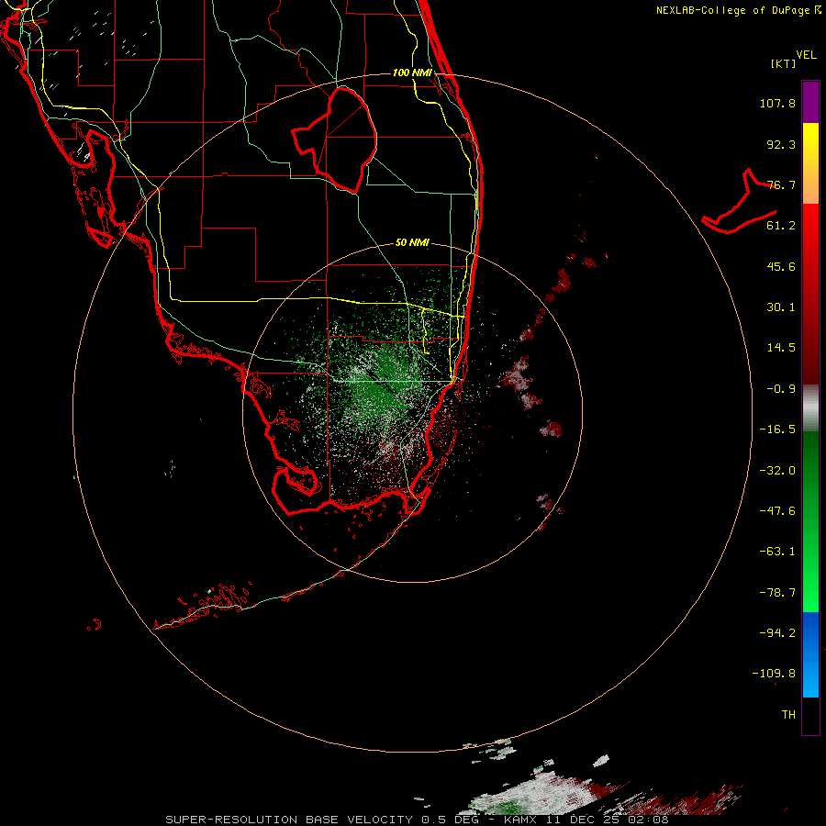
Task: Click the velocity echo patch at bottom edge
Action: (x=548, y=793)
